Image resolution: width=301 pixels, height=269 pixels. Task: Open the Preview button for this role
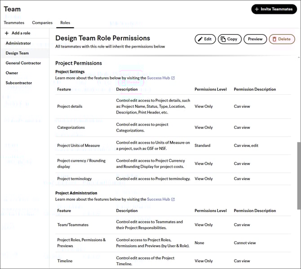255,39
